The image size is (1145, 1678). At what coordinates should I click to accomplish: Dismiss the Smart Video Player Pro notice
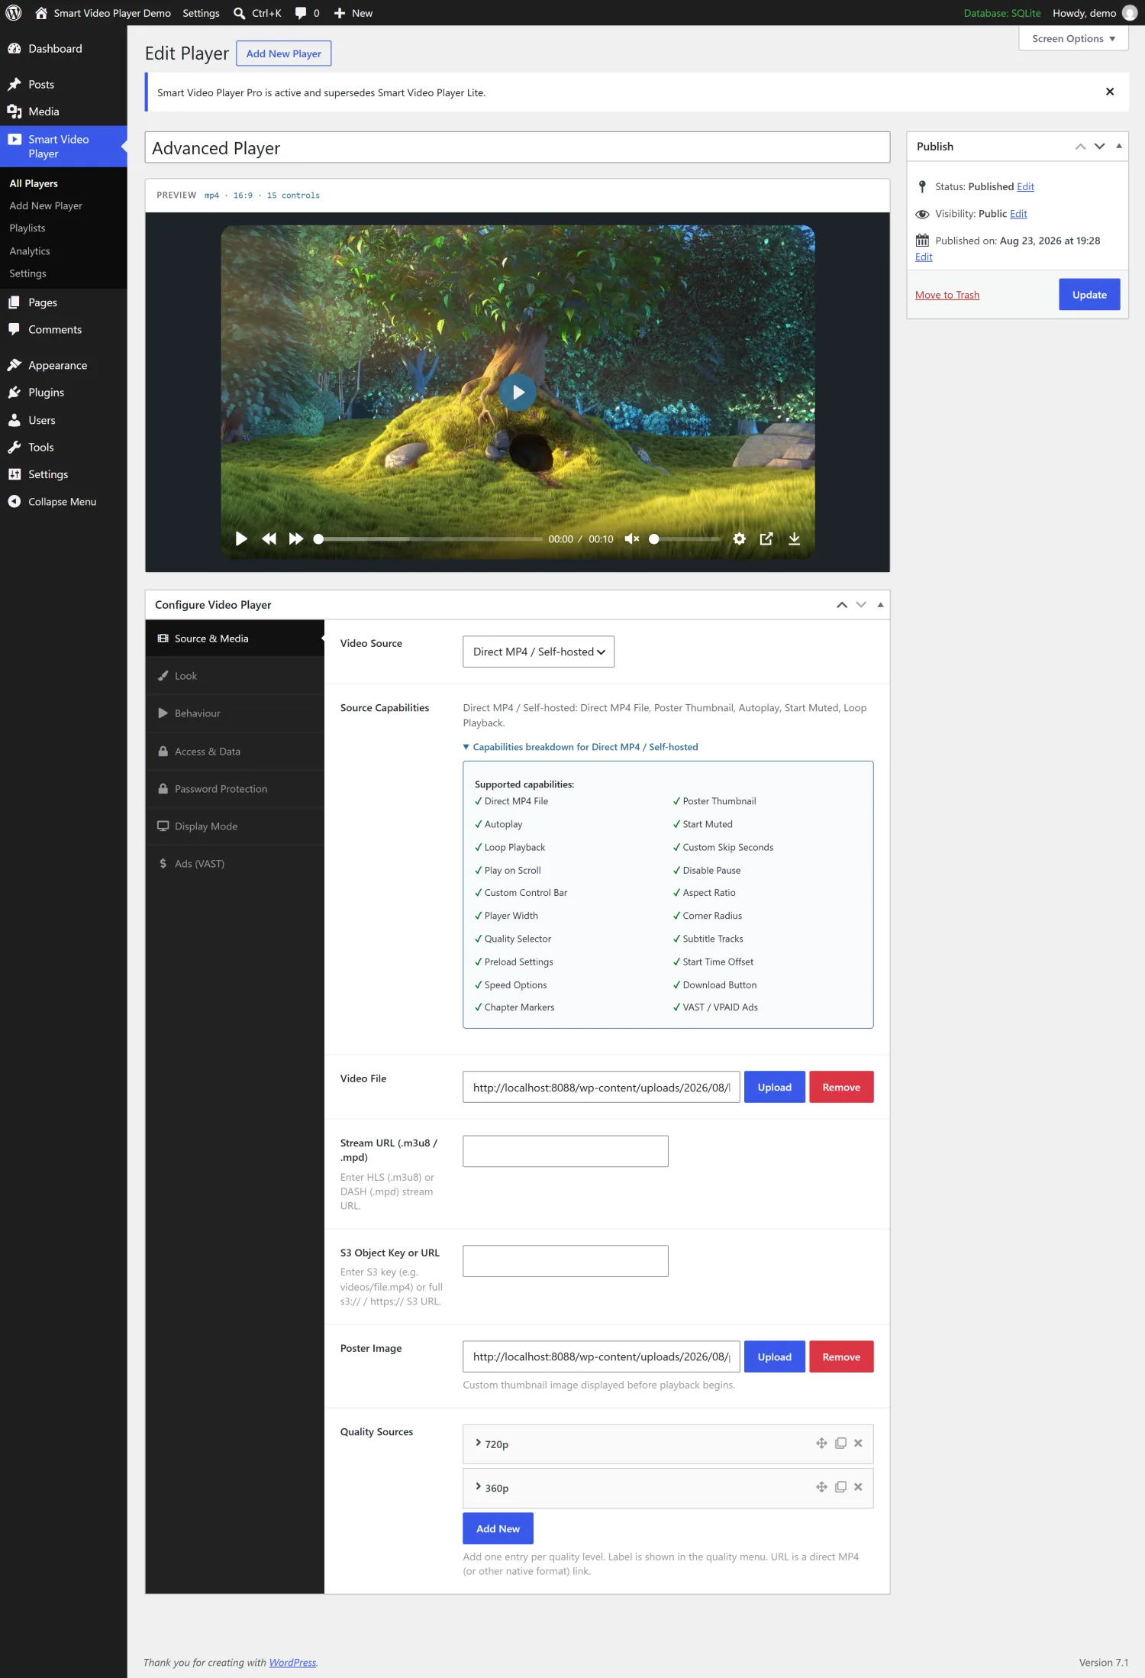tap(1110, 92)
